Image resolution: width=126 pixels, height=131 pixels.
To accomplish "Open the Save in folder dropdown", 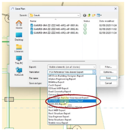I will [x=54, y=15].
